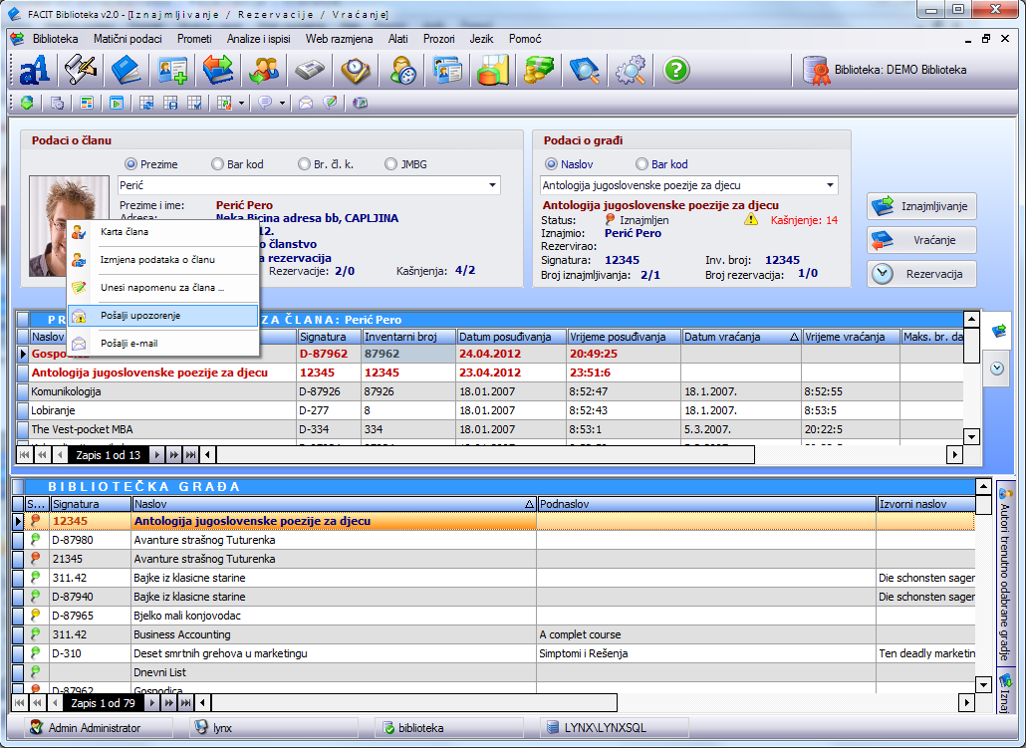Image resolution: width=1026 pixels, height=748 pixels.
Task: Open the Matični podaci menu
Action: tap(128, 39)
